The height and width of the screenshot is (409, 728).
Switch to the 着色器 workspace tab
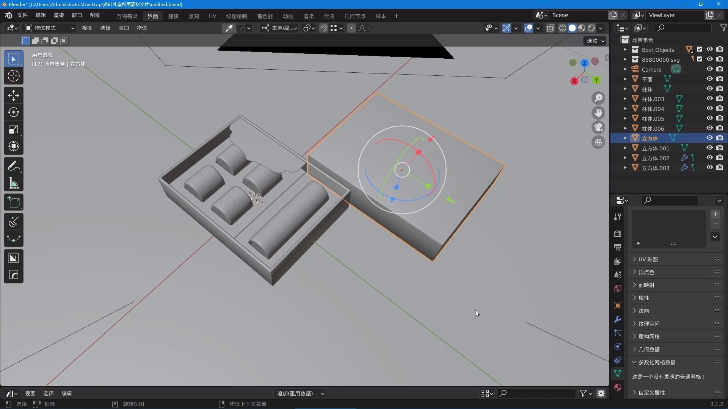[265, 16]
